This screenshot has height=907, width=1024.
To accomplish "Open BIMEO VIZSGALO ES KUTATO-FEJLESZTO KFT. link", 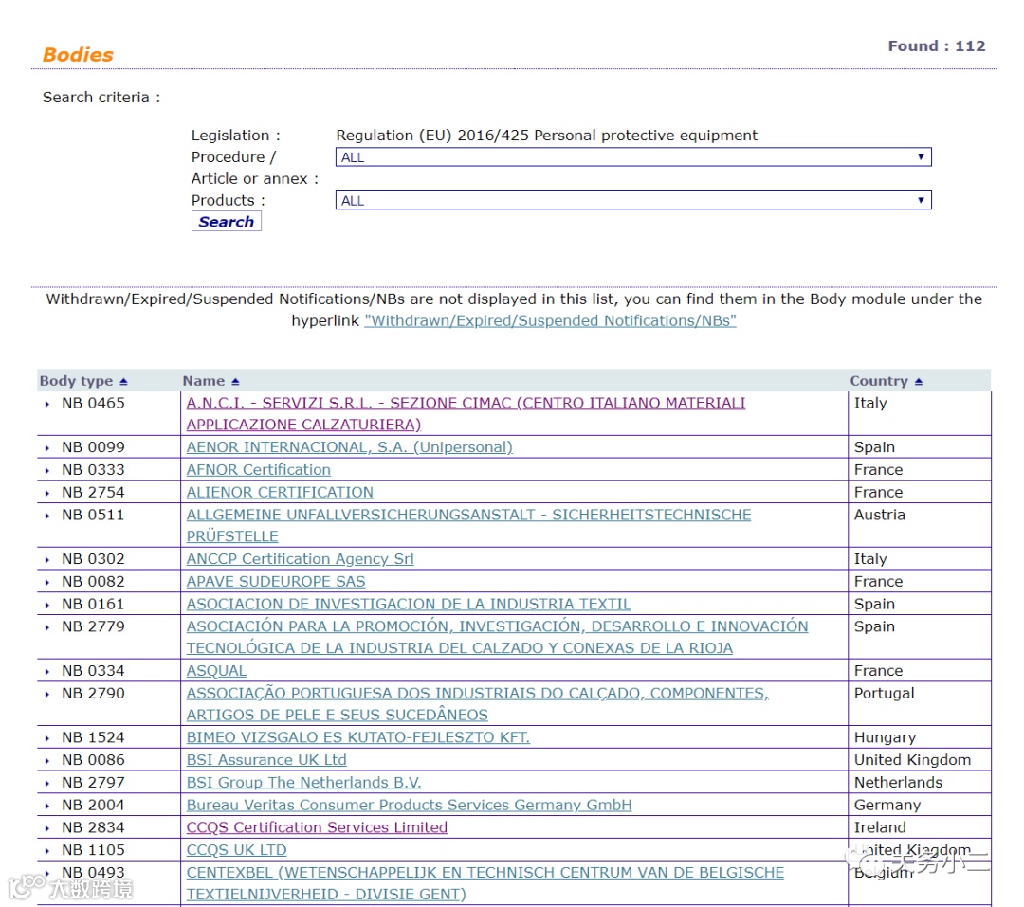I will point(357,737).
